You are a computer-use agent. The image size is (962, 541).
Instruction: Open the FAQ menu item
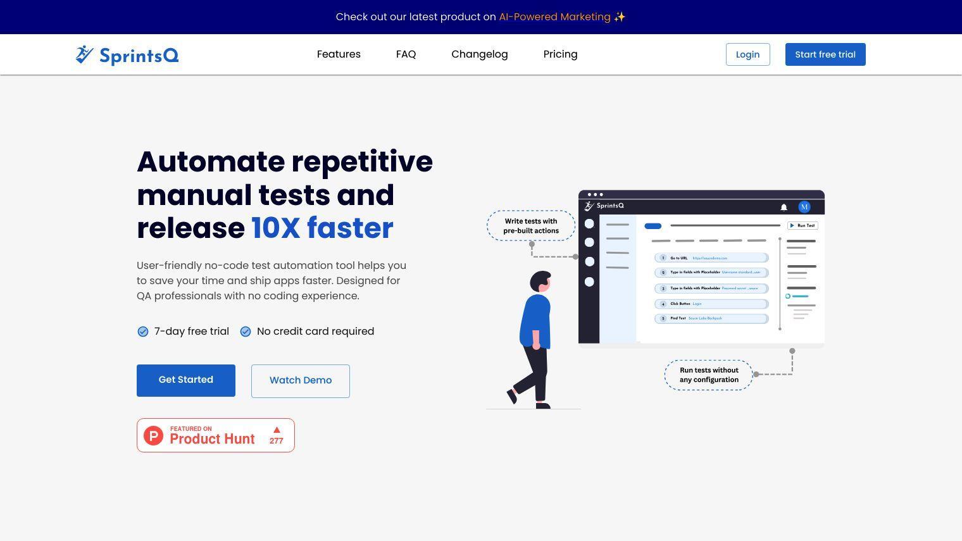coord(406,54)
